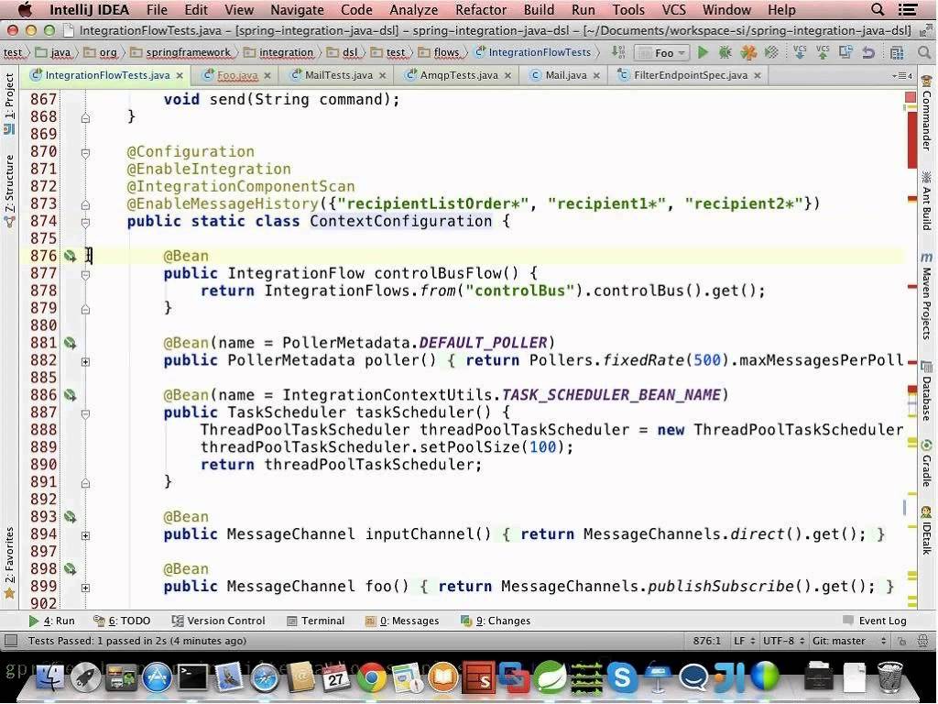Image resolution: width=938 pixels, height=704 pixels.
Task: Click the inspections hector icon in status bar
Action: click(x=922, y=641)
